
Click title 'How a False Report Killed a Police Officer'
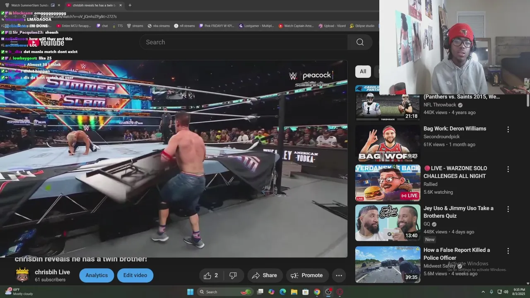pyautogui.click(x=457, y=254)
